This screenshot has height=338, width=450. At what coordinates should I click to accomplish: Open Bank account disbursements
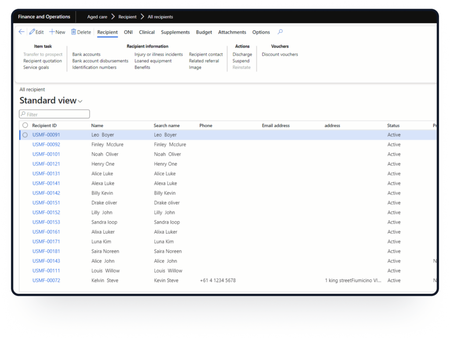point(100,61)
